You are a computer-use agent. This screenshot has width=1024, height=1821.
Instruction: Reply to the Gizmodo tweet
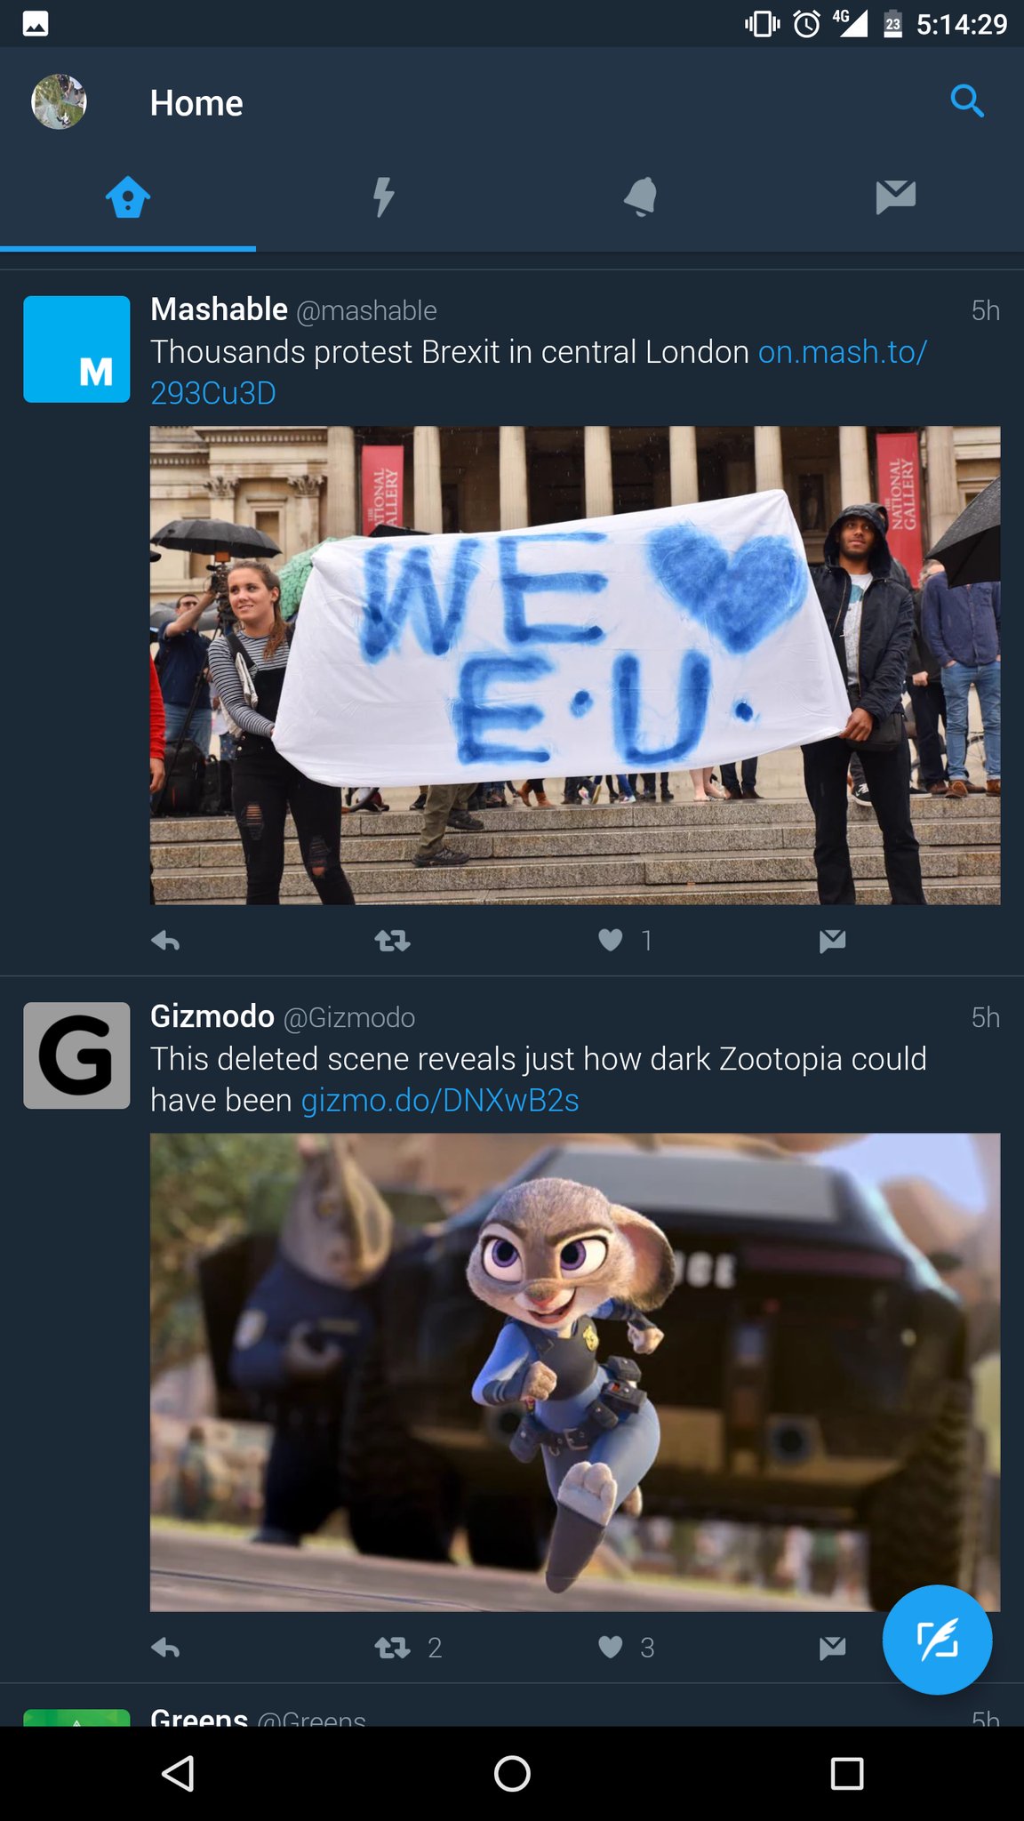[x=165, y=1648]
